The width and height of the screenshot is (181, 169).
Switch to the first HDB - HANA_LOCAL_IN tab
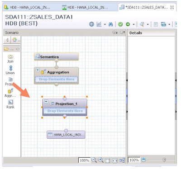(27, 7)
